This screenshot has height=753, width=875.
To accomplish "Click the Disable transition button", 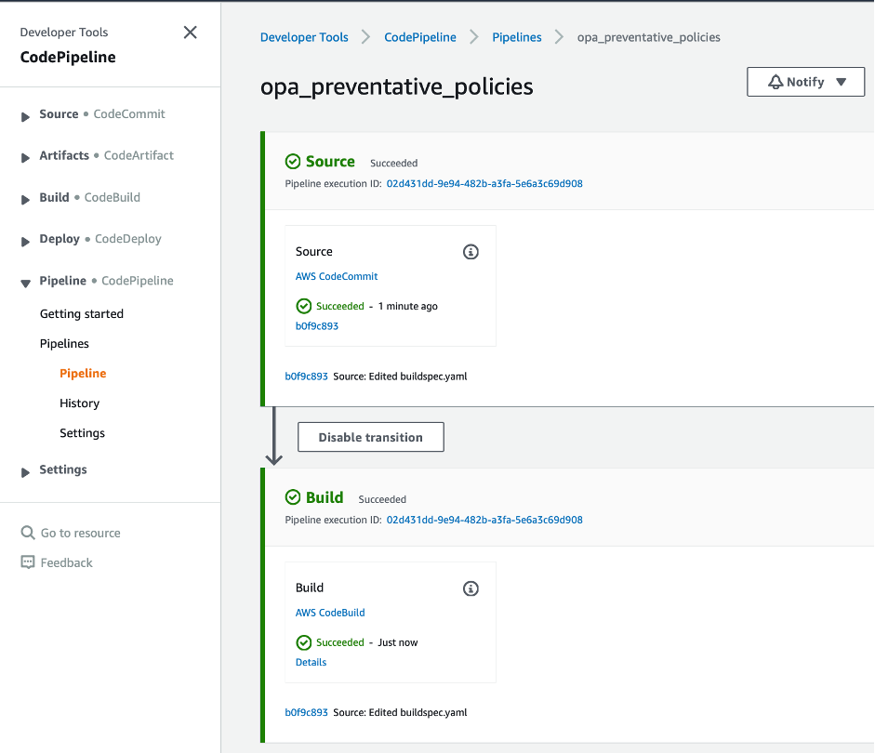I will coord(370,436).
